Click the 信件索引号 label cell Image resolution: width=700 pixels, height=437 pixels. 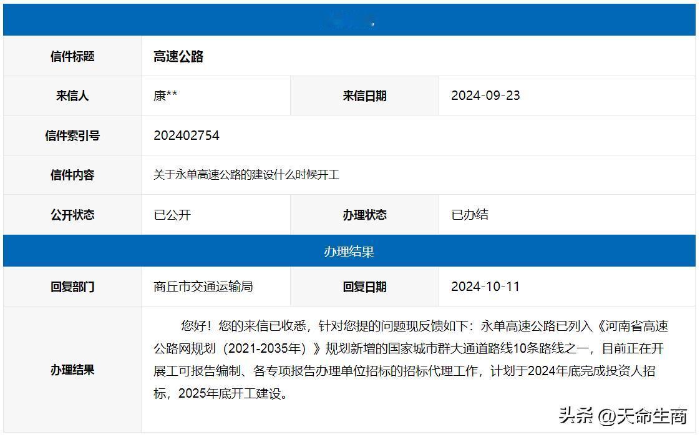point(72,135)
